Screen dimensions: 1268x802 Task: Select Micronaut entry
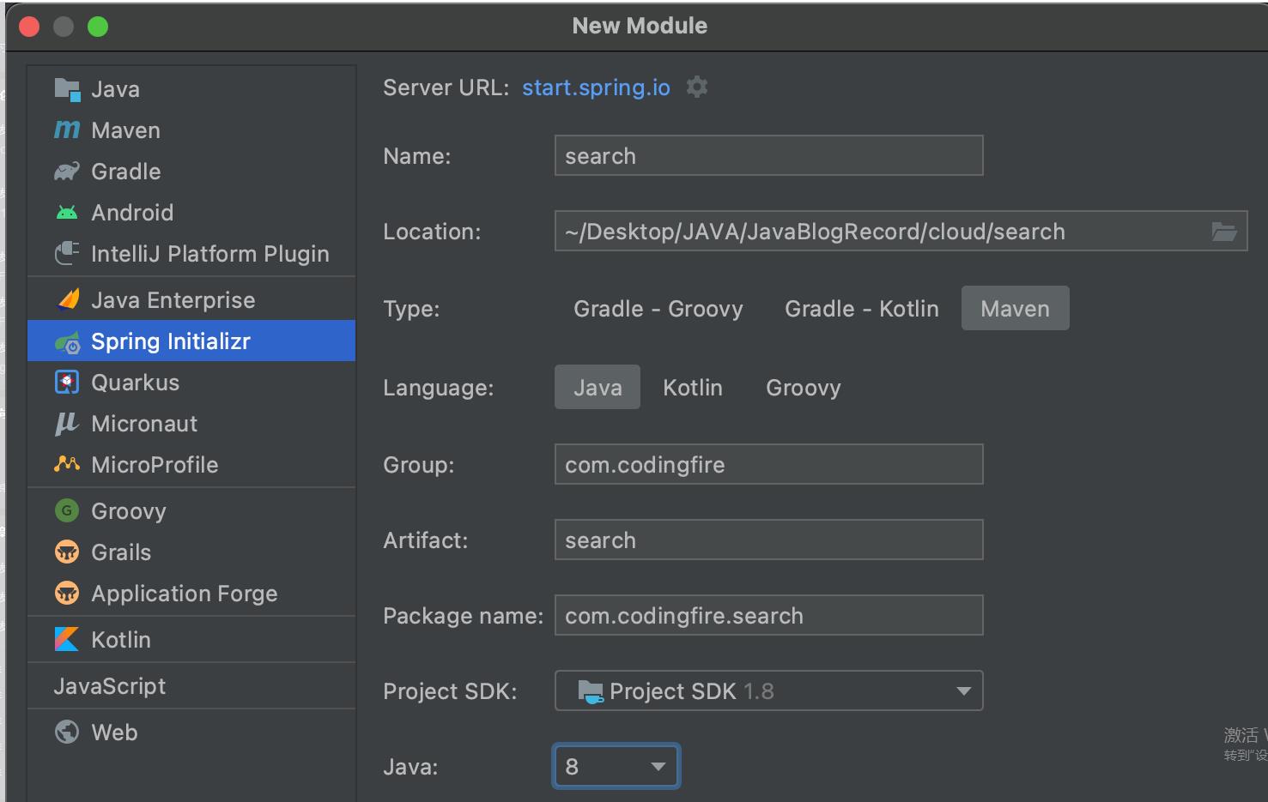click(x=191, y=423)
